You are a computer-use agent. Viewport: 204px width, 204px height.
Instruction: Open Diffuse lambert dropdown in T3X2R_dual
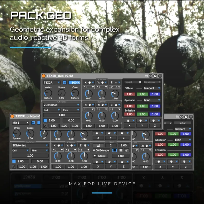pyautogui.click(x=152, y=88)
